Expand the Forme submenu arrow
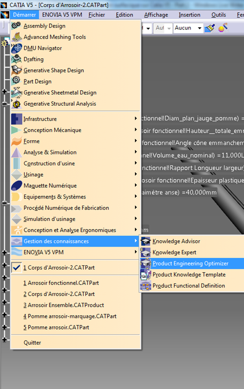The width and height of the screenshot is (244, 389). point(135,141)
